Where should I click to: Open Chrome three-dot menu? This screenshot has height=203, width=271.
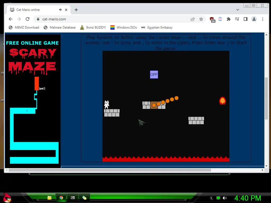263,19
